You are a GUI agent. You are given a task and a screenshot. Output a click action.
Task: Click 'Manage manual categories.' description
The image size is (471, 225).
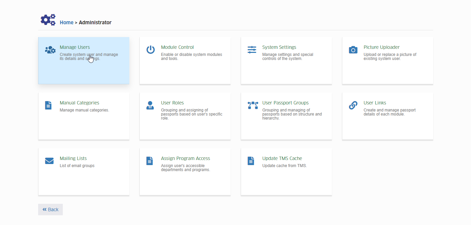84,110
